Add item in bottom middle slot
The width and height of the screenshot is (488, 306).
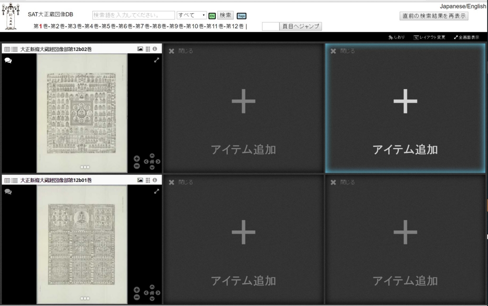click(244, 239)
